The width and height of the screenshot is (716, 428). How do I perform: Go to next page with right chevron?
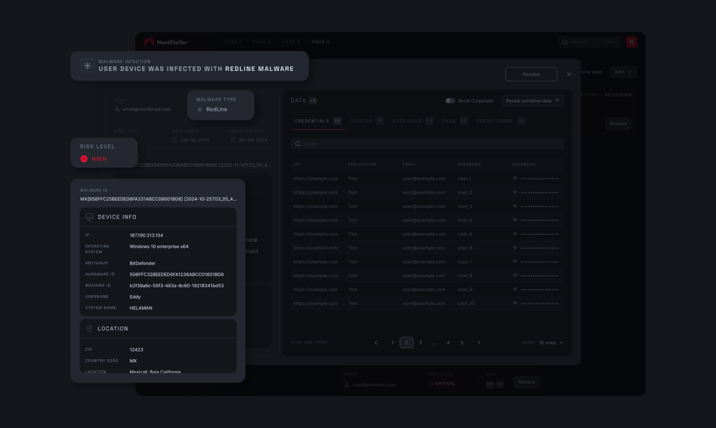[x=479, y=342]
